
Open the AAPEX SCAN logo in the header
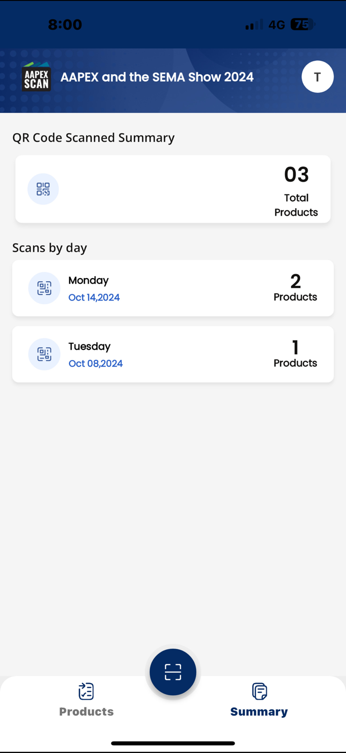36,77
